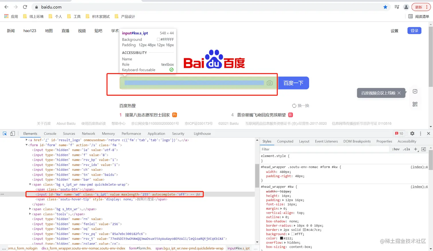
Task: Expand the border-radius property triangle
Action: [x=295, y=226]
